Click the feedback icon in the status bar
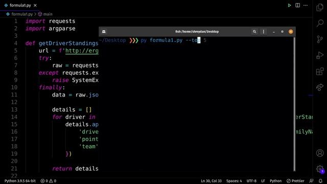The image size is (327, 184). tap(311, 181)
